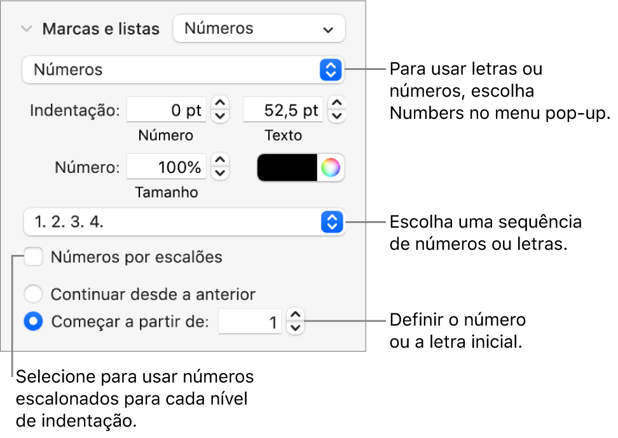
Task: Increase the number Tamanho percentage
Action: [220, 161]
